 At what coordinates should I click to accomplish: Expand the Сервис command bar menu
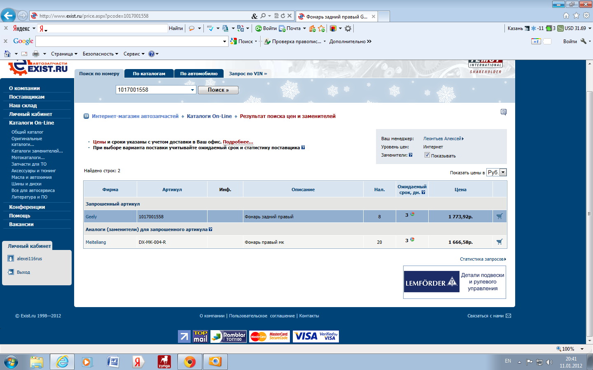click(134, 54)
